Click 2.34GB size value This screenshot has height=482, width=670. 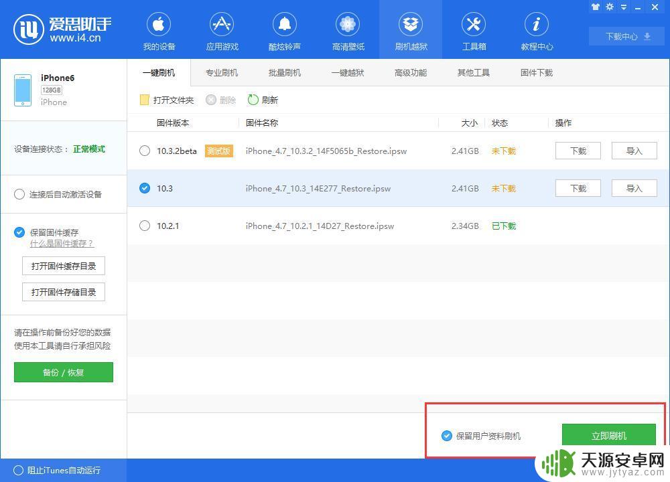tap(465, 226)
